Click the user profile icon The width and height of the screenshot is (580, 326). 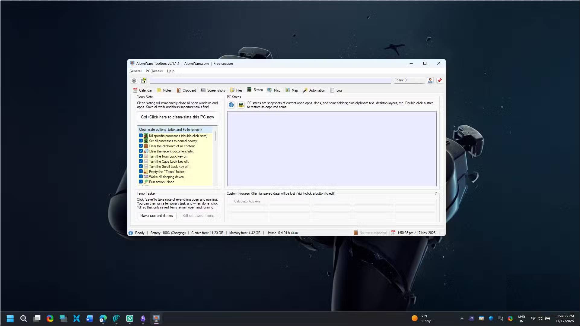click(430, 80)
